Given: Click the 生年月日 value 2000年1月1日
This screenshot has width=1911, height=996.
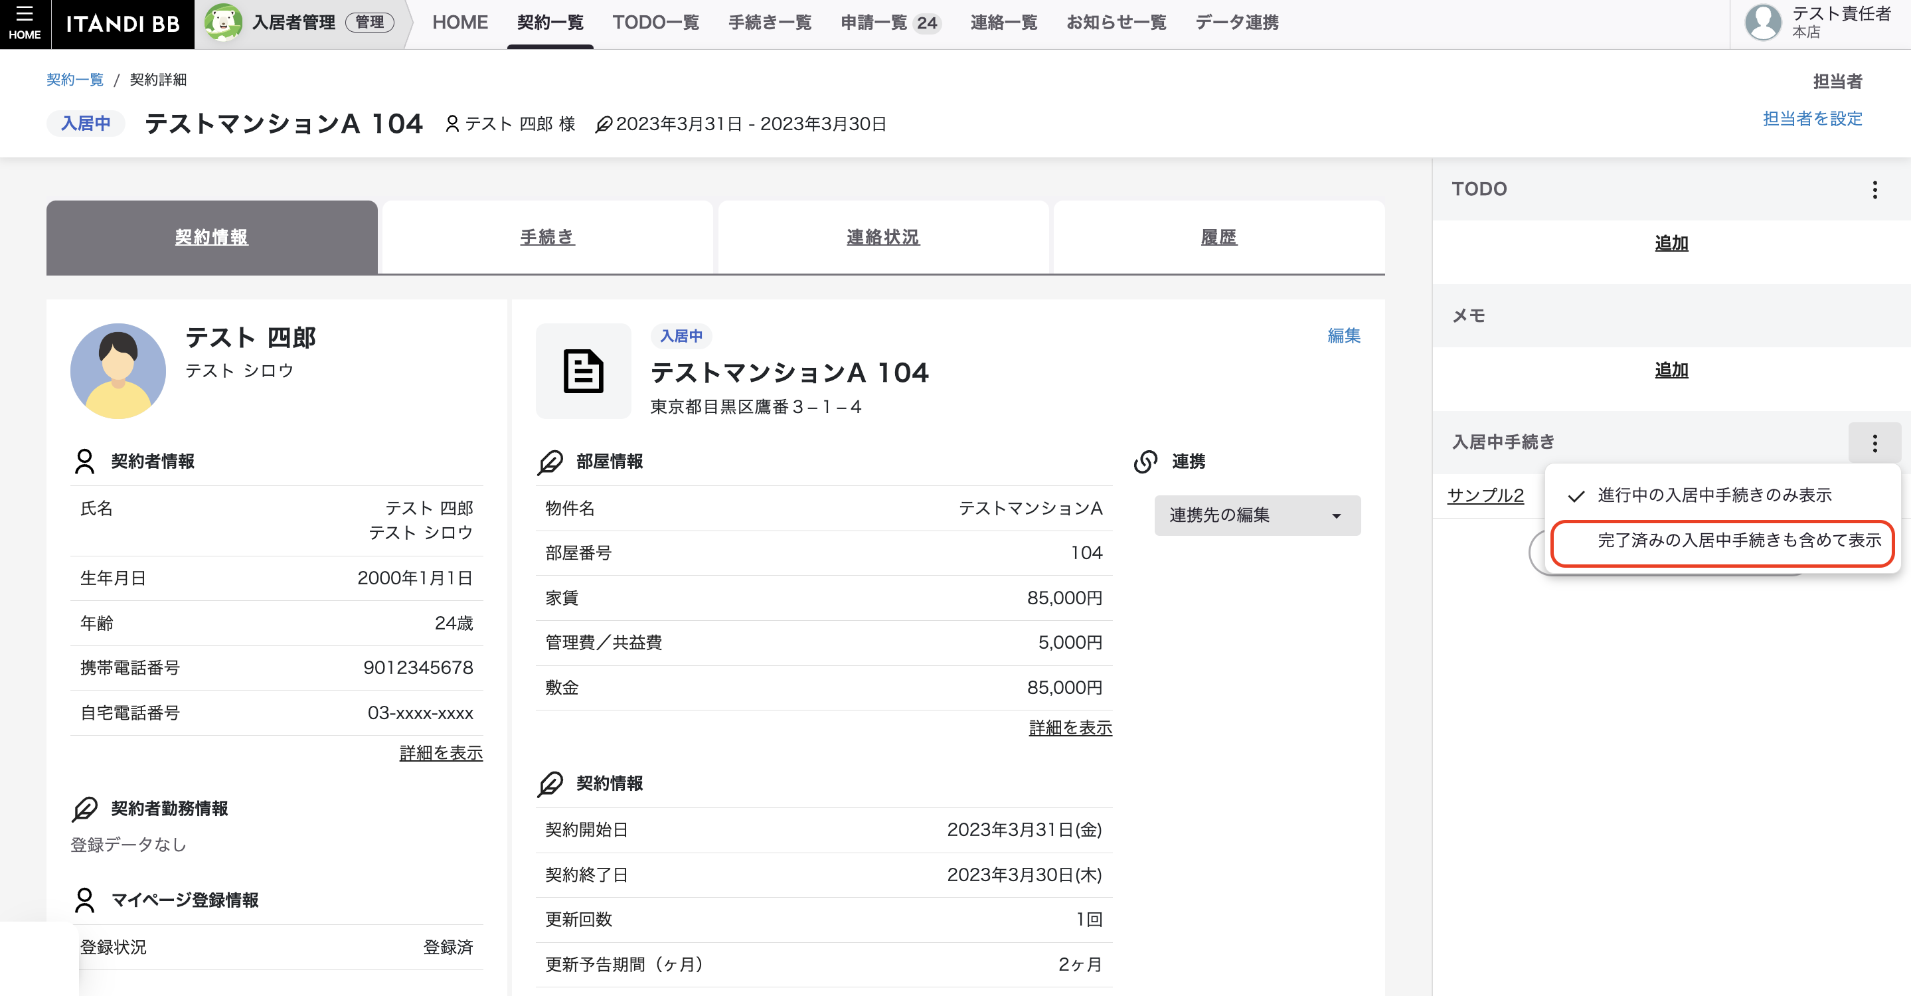Looking at the screenshot, I should 415,578.
